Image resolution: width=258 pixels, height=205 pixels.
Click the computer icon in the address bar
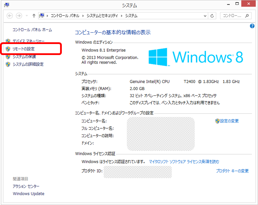coord(42,16)
